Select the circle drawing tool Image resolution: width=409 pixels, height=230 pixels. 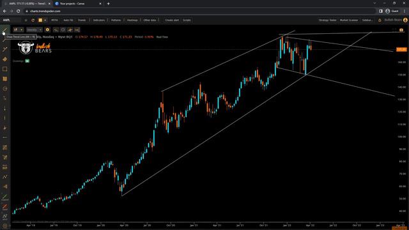4,89
